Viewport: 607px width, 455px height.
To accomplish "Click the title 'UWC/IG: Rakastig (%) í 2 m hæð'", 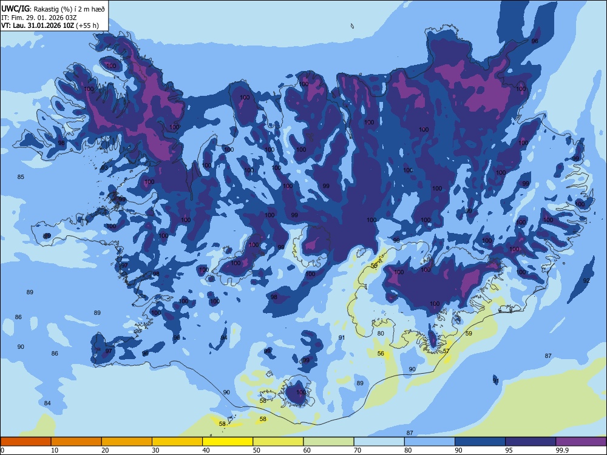I will click(x=53, y=9).
